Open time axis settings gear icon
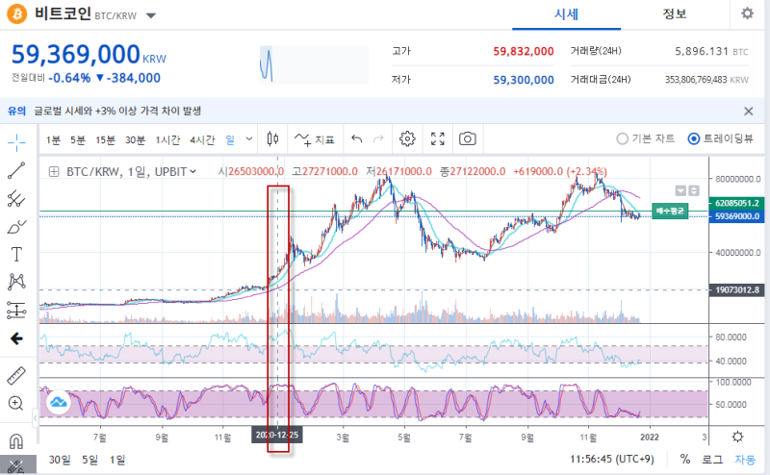Image resolution: width=770 pixels, height=475 pixels. tap(737, 437)
